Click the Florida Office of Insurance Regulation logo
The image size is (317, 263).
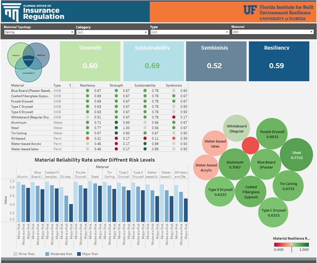(35, 11)
